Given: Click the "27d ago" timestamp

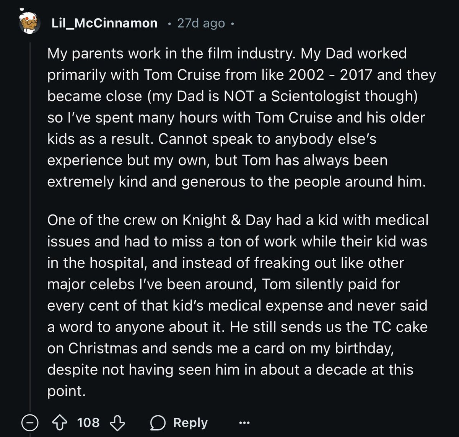Looking at the screenshot, I should 201,23.
